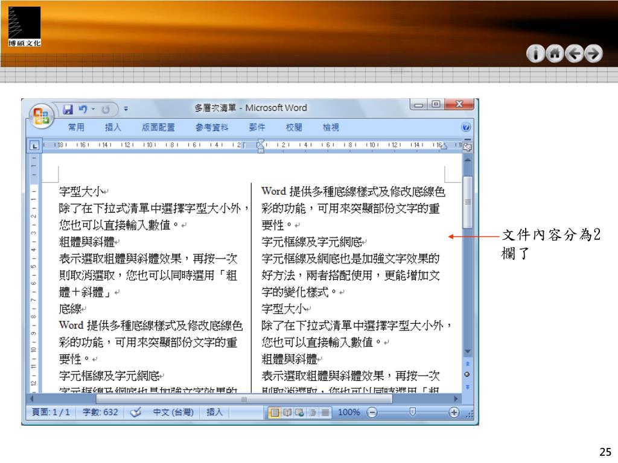Click the 頁面: 1/1 status bar indicator
The width and height of the screenshot is (618, 463).
click(51, 412)
